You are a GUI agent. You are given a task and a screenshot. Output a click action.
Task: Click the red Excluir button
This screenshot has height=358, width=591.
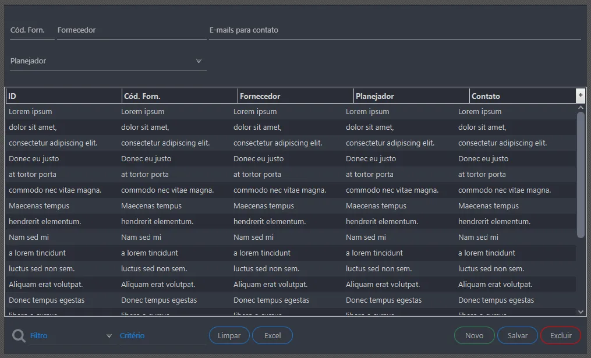click(561, 335)
